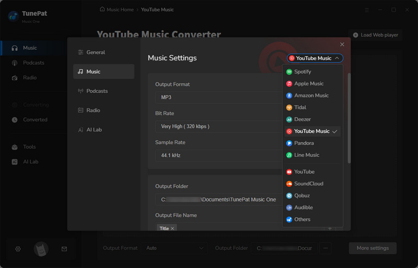The image size is (418, 268).
Task: Select Tidal icon in service list
Action: point(289,107)
